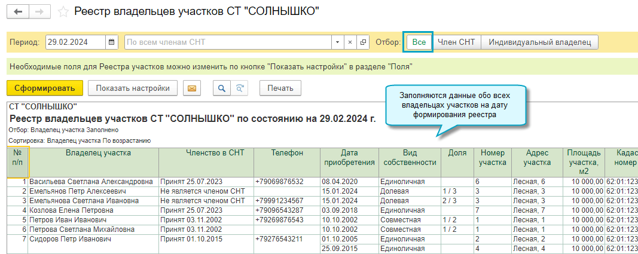
Task: Click the "Телефон" column header
Action: (x=287, y=162)
